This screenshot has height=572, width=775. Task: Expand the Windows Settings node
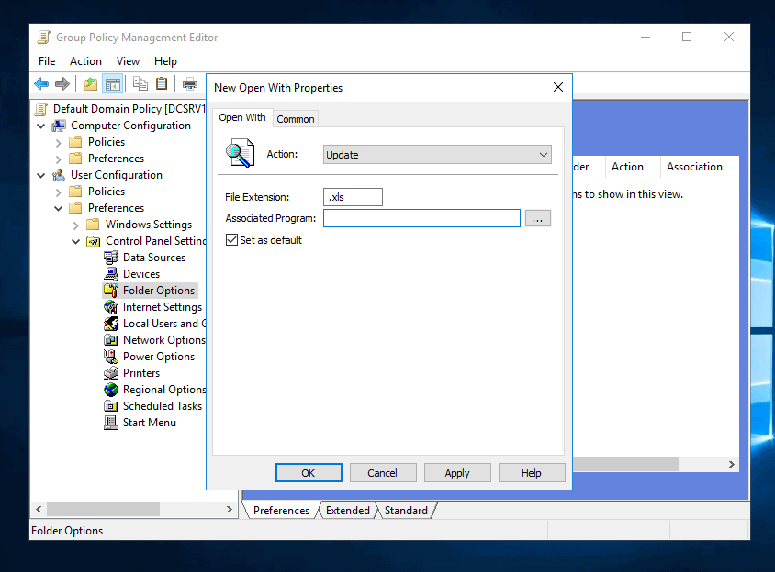coord(75,225)
